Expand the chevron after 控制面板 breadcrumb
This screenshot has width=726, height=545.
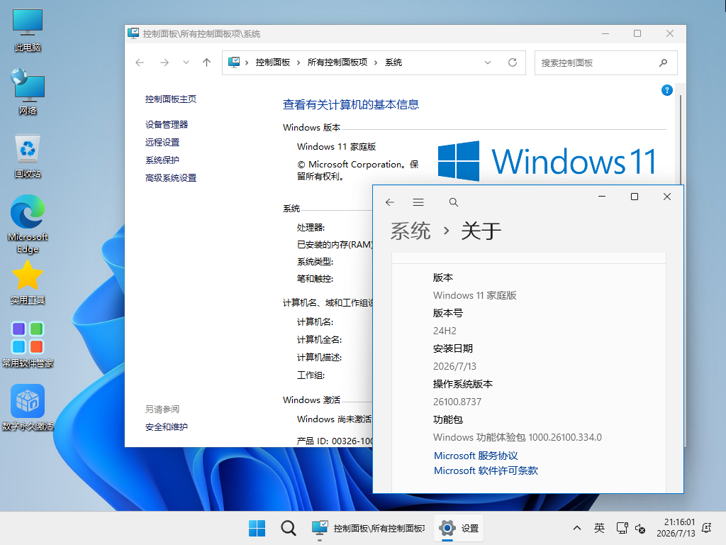pos(298,62)
